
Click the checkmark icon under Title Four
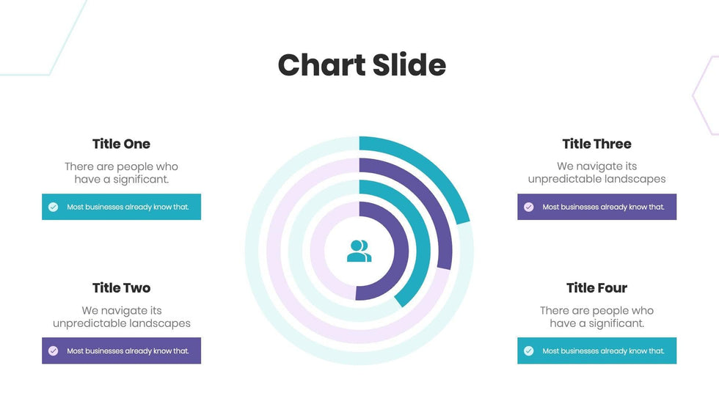click(529, 350)
